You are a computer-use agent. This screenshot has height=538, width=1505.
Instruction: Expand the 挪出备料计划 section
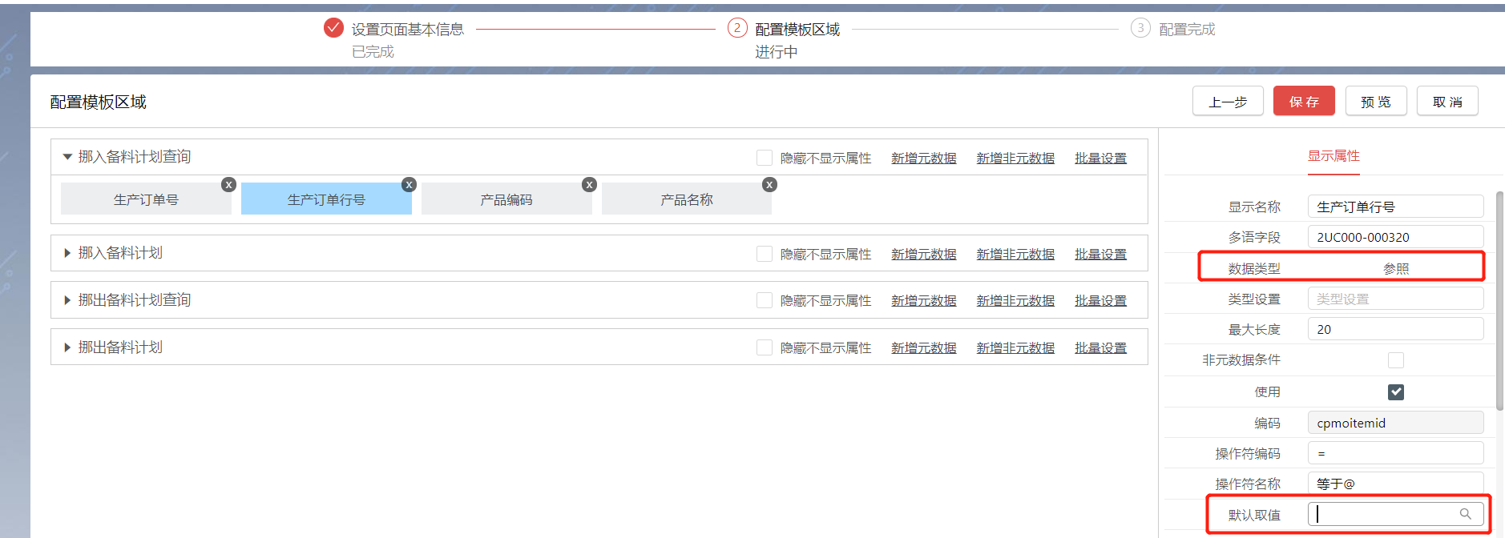pos(67,347)
